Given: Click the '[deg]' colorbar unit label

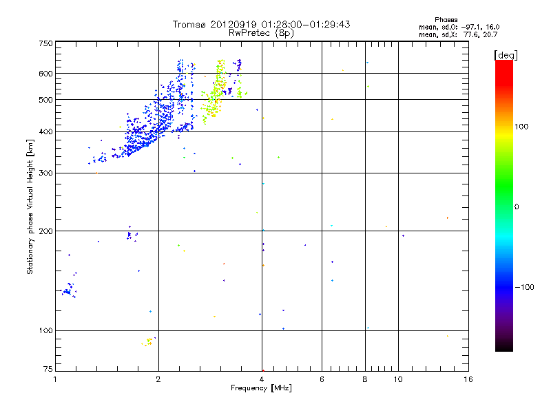Looking at the screenshot, I should tap(506, 55).
